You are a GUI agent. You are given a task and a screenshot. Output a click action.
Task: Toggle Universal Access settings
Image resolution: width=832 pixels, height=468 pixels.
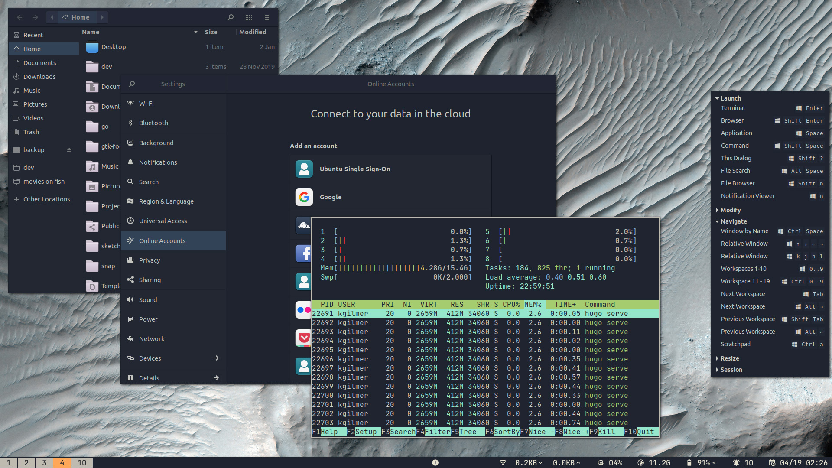coord(163,221)
